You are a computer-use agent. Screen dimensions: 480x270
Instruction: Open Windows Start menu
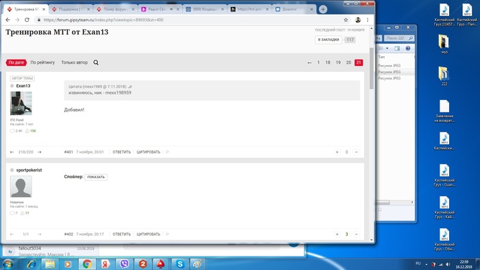click(x=8, y=264)
